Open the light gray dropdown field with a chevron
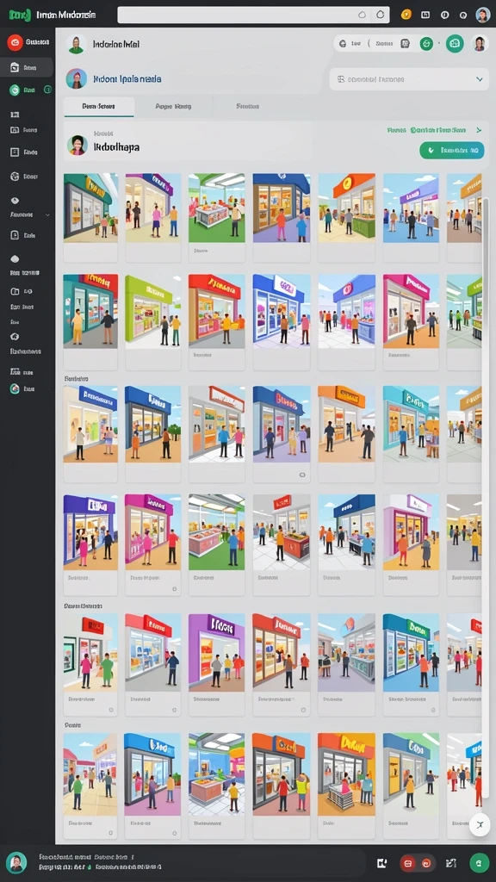Image resolution: width=496 pixels, height=882 pixels. coord(409,79)
